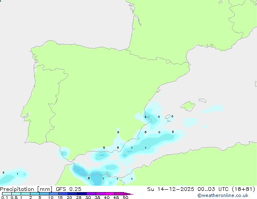Pick the legend swatch between 2 and 5

pyautogui.click(x=35, y=194)
